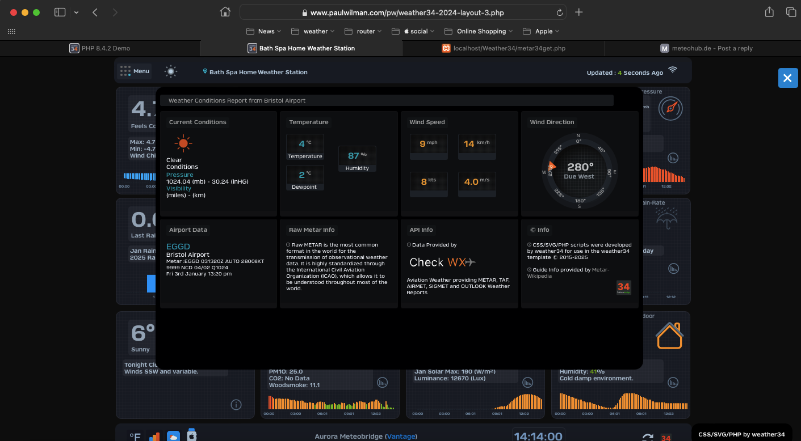Click the pressure compass gauge icon
Image resolution: width=801 pixels, height=441 pixels.
tap(670, 108)
